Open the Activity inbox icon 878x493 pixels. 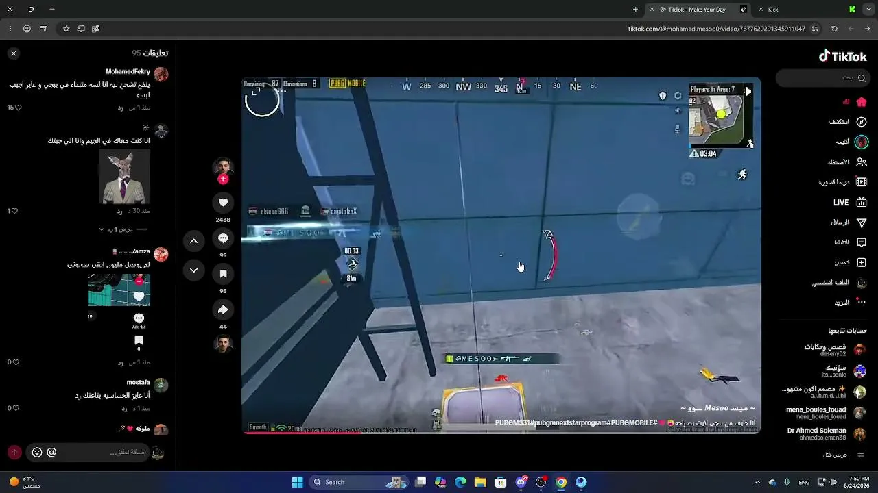point(862,242)
